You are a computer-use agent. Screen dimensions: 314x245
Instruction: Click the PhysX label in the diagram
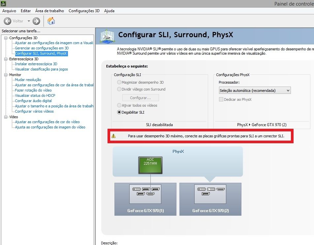coord(178,151)
